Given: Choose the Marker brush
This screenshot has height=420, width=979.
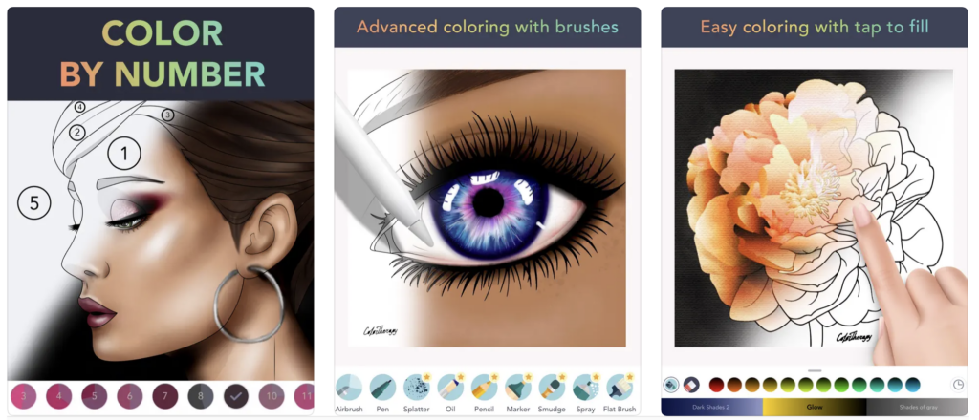Looking at the screenshot, I should [x=517, y=387].
